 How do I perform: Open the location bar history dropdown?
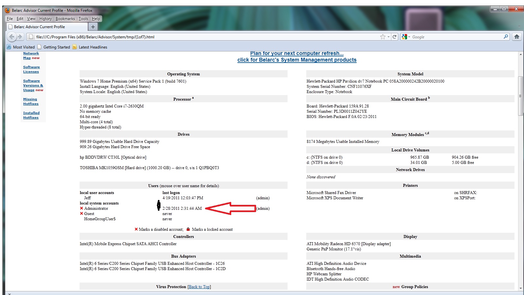point(389,37)
